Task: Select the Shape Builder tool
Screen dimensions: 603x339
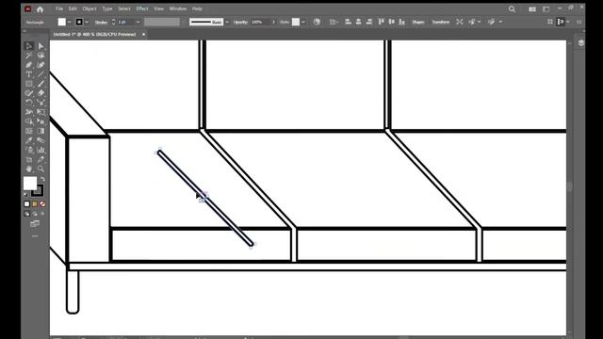Action: [29, 121]
